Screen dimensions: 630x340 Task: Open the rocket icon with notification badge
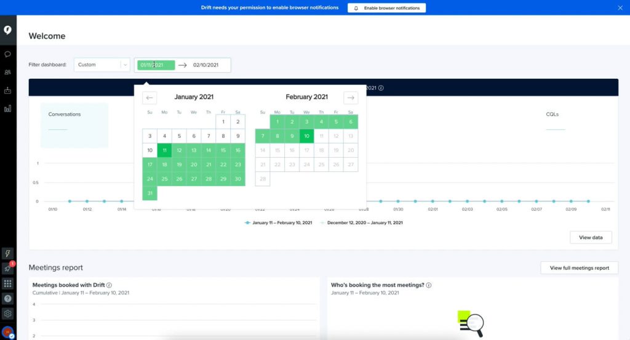pyautogui.click(x=8, y=269)
